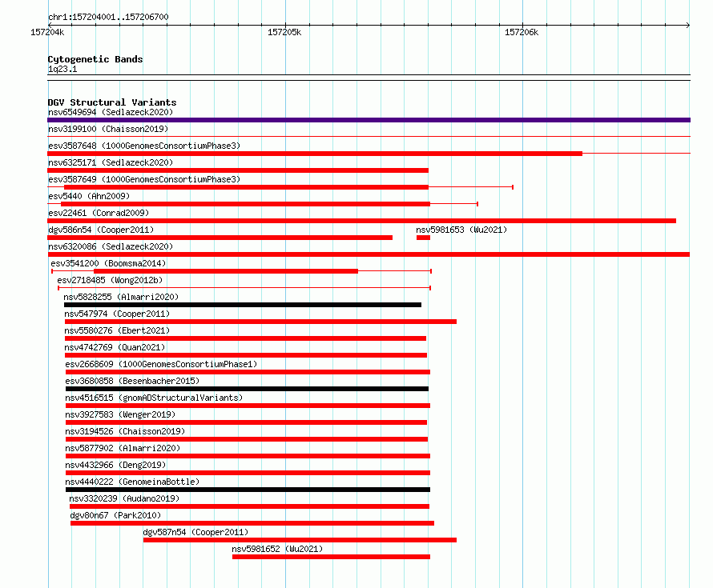The image size is (713, 588).
Task: Open the esv5440 (Ahn2009) label
Action: pyautogui.click(x=89, y=196)
